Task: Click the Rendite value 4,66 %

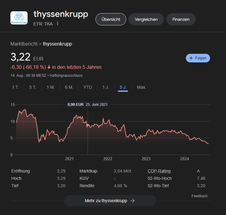Action: pyautogui.click(x=120, y=186)
